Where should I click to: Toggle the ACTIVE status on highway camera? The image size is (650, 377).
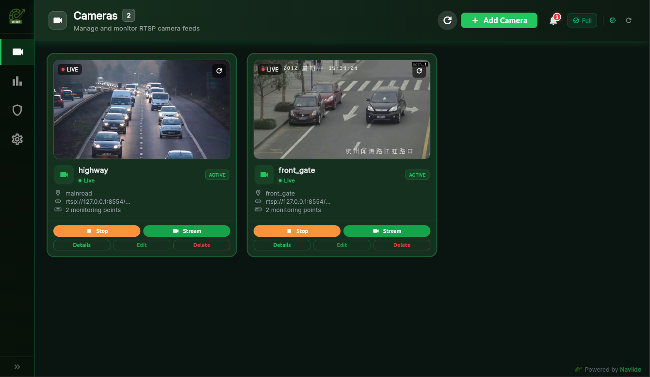217,175
